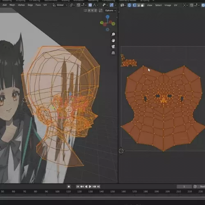
Task: Jump to the end frame
Action: tap(98, 187)
